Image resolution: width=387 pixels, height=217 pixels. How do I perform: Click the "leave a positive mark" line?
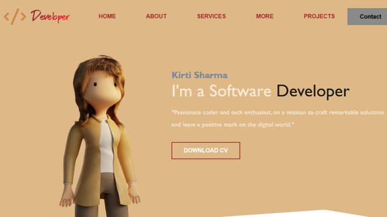click(233, 125)
